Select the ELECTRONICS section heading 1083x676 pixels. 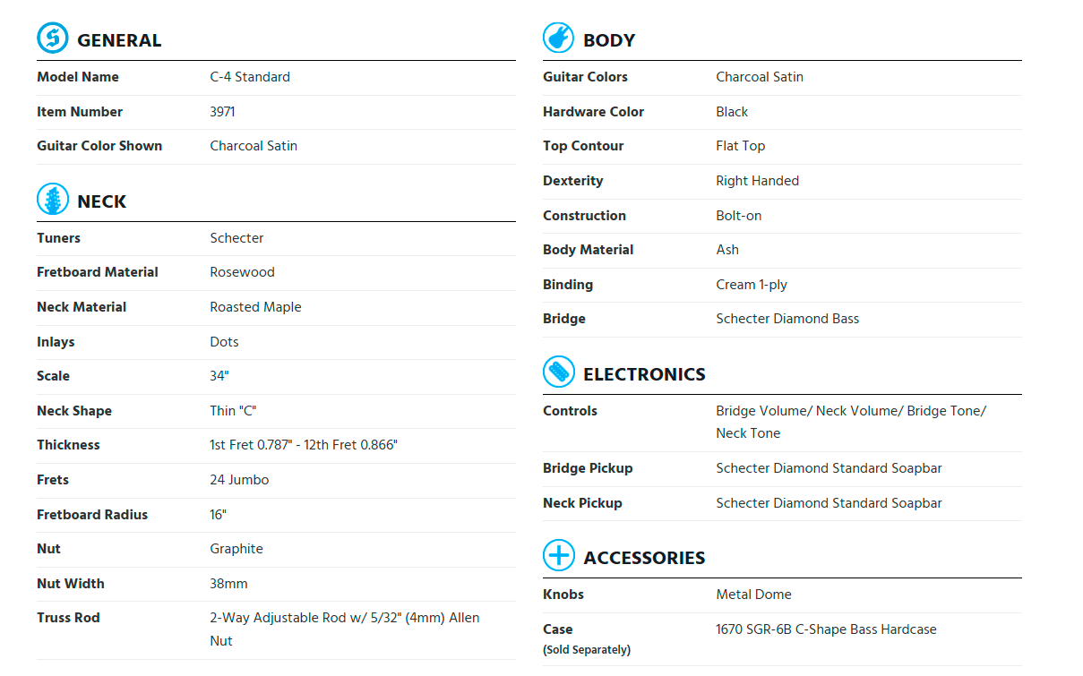coord(644,374)
